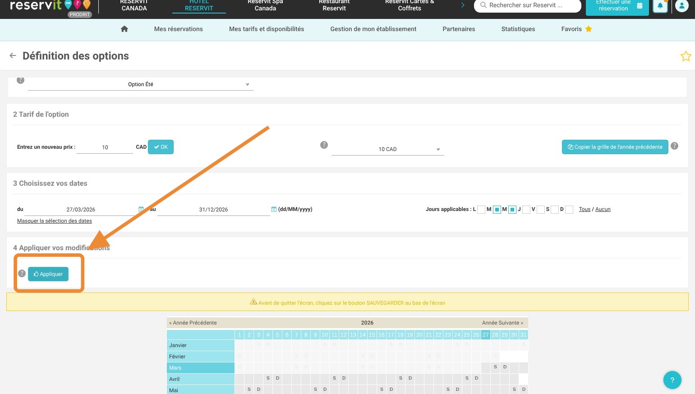Switch to RESERVIT CANADA tab
695x394 pixels.
(134, 5)
